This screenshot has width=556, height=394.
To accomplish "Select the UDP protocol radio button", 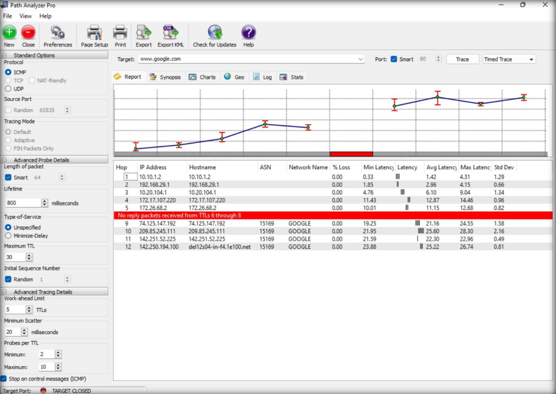I will (8, 89).
